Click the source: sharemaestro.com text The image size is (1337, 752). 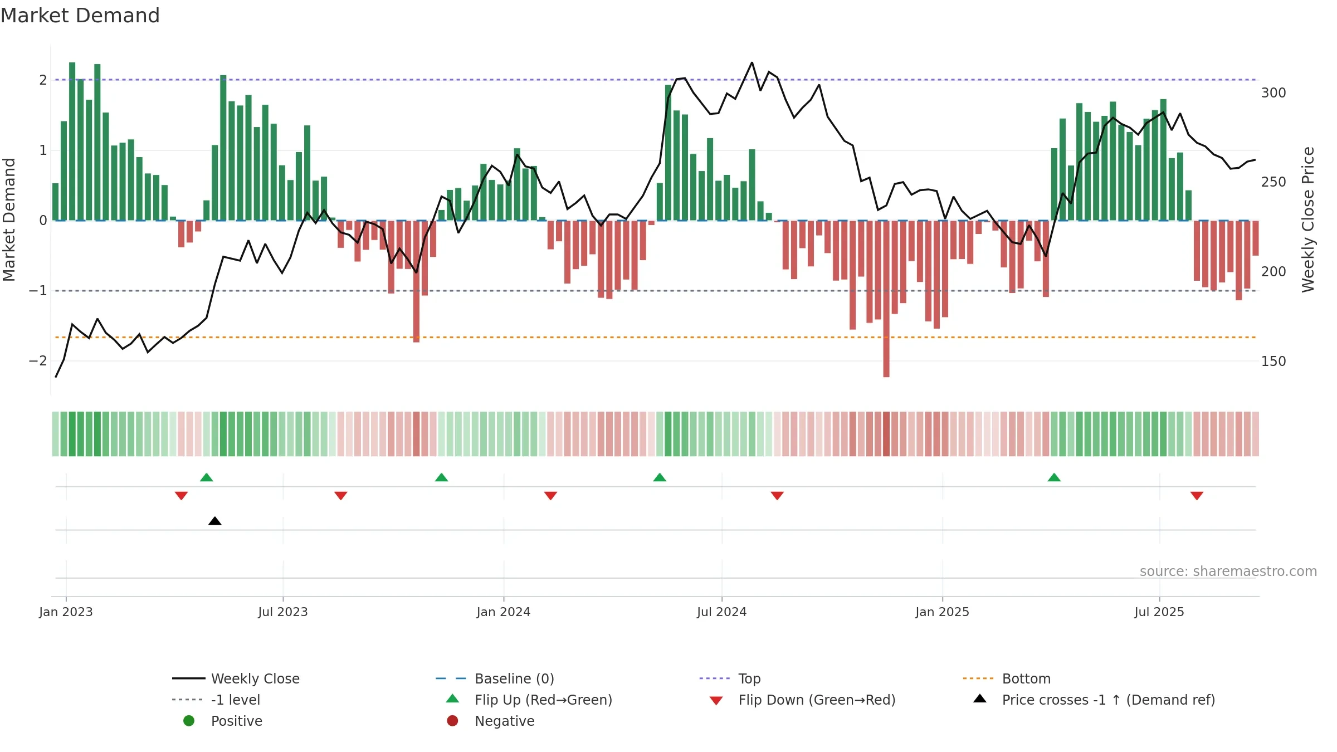click(1228, 571)
